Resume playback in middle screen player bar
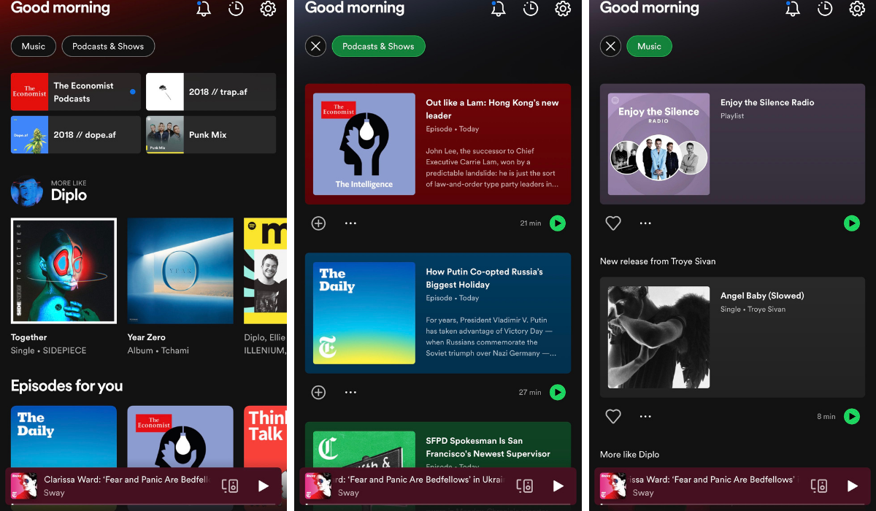The width and height of the screenshot is (876, 511). pyautogui.click(x=558, y=485)
